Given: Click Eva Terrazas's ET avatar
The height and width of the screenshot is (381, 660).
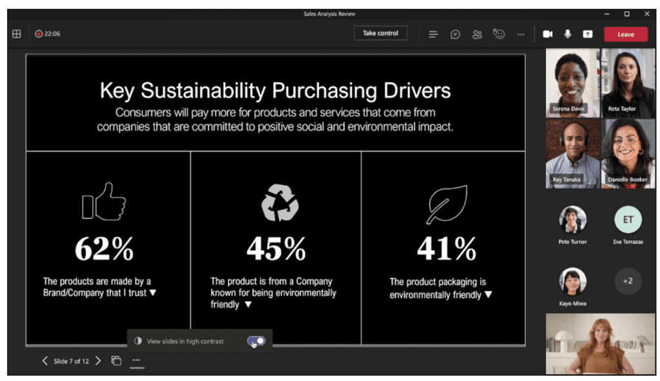Looking at the screenshot, I should pos(627,220).
